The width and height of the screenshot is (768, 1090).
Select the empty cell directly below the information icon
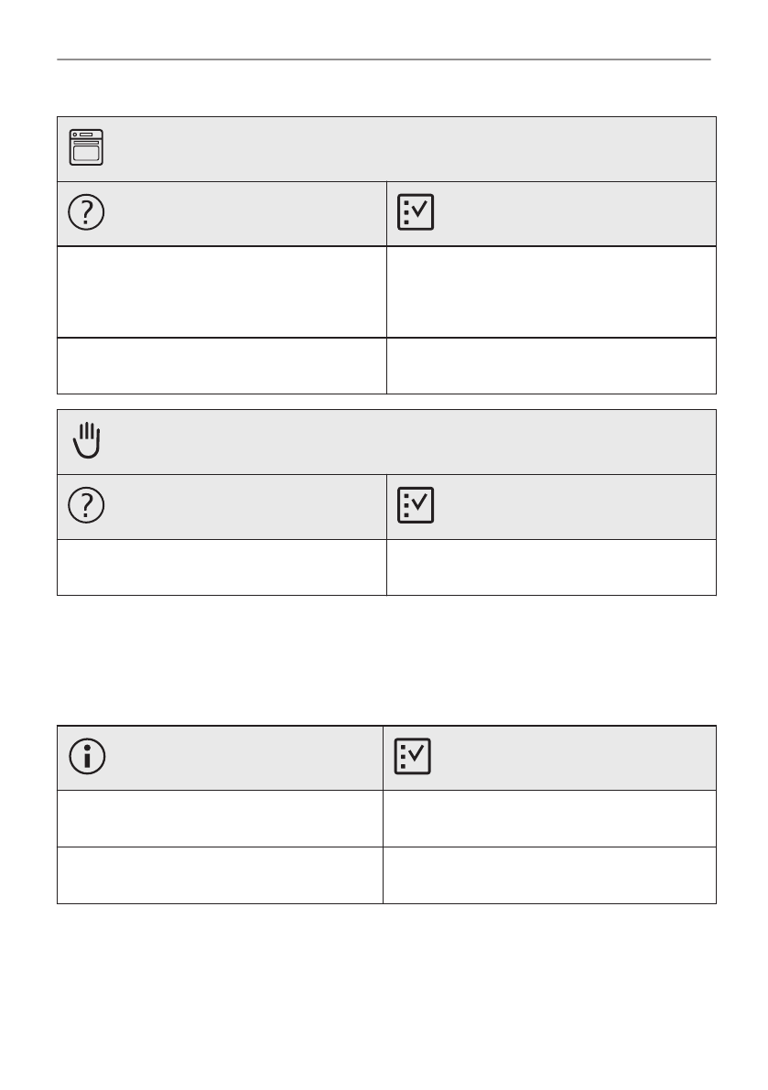click(220, 818)
